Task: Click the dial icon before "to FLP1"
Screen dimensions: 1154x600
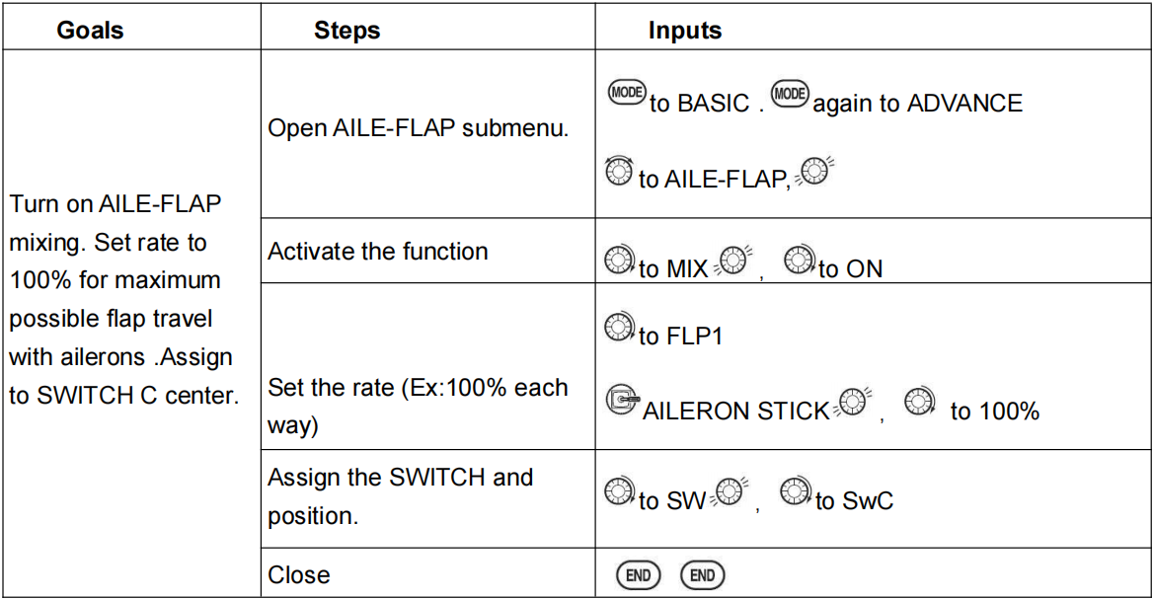Action: pyautogui.click(x=619, y=329)
